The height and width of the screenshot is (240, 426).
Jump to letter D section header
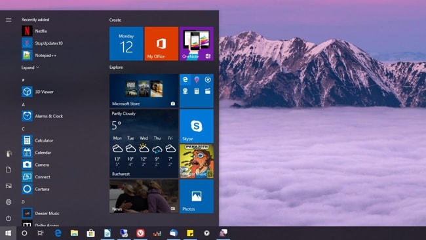point(24,202)
